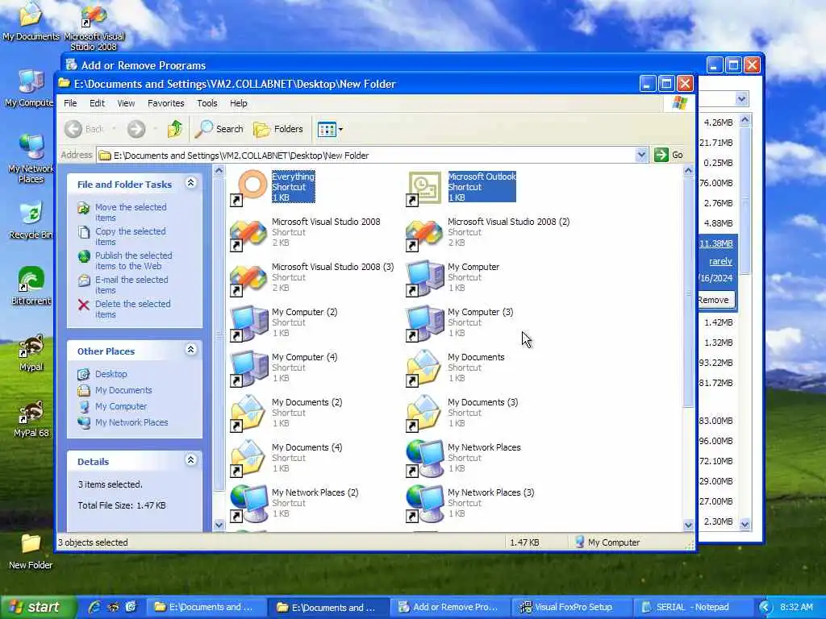The image size is (826, 619).
Task: Select the New Folder desktop icon
Action: tap(31, 551)
